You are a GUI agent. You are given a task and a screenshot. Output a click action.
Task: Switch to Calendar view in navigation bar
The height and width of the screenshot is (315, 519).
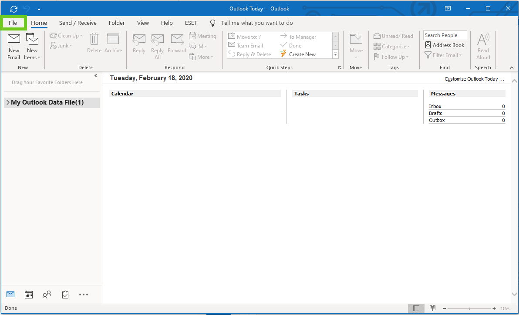(x=29, y=295)
